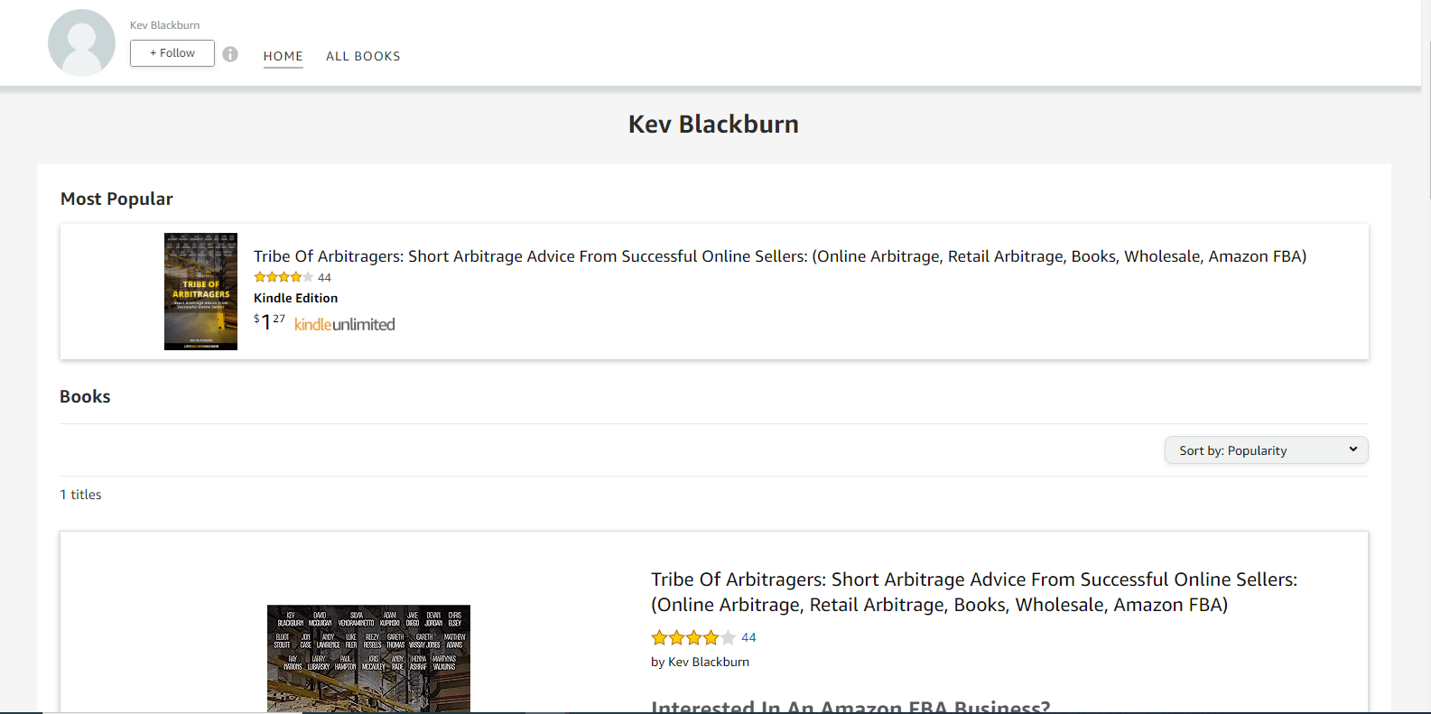Select the Kindle Edition format link
Image resolution: width=1431 pixels, height=714 pixels.
click(295, 298)
